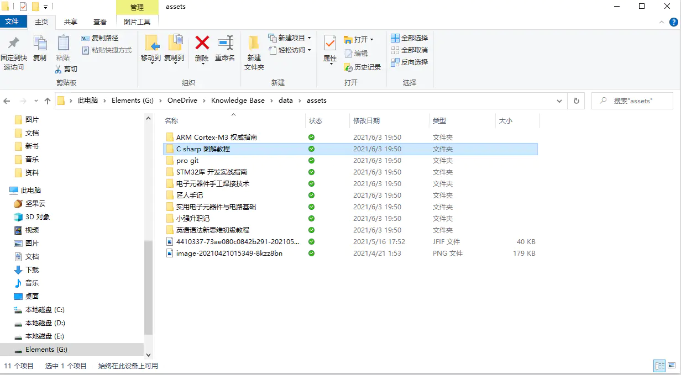Click the Refresh button

click(x=576, y=101)
